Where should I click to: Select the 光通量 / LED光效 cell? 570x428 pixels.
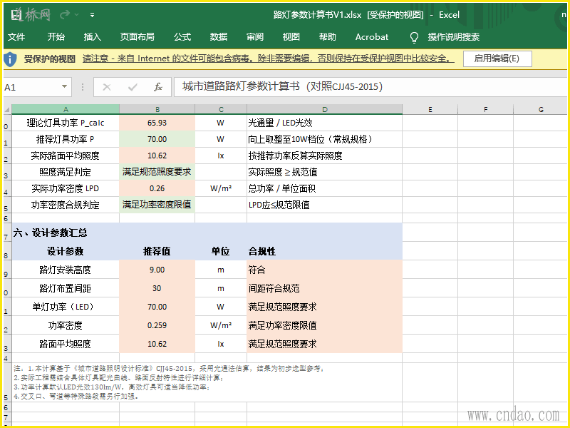pos(325,123)
